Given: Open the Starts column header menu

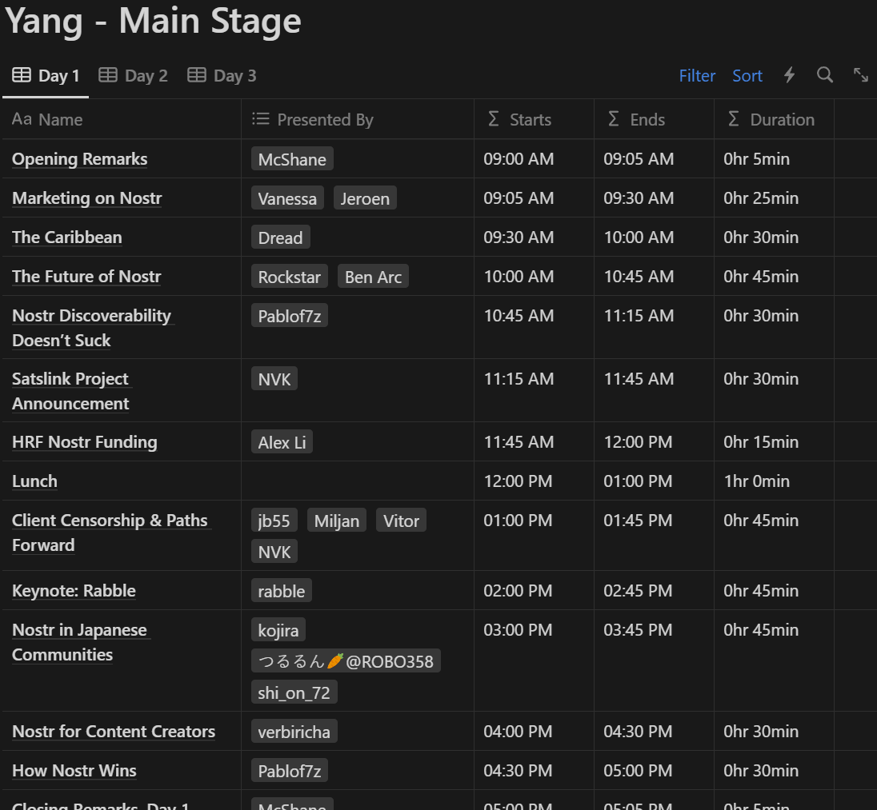Looking at the screenshot, I should 530,120.
